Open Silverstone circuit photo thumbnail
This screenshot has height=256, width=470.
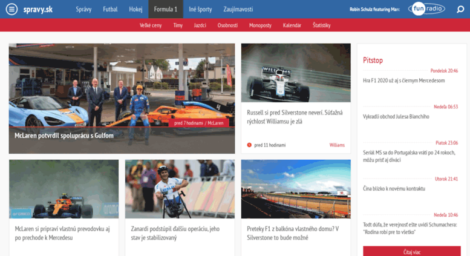tap(296, 189)
